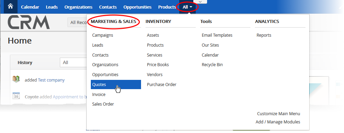Collapse the top chevron handle
Viewport: 344px width, 133px height.
pyautogui.click(x=200, y=2)
